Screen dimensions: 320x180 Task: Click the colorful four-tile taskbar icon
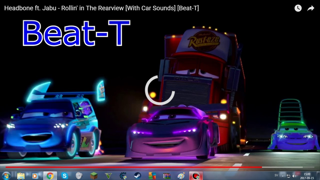coord(152,176)
